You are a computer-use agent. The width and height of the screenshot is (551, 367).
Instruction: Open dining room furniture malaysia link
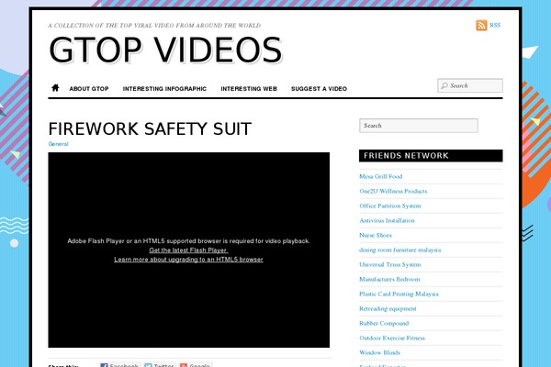coord(399,250)
